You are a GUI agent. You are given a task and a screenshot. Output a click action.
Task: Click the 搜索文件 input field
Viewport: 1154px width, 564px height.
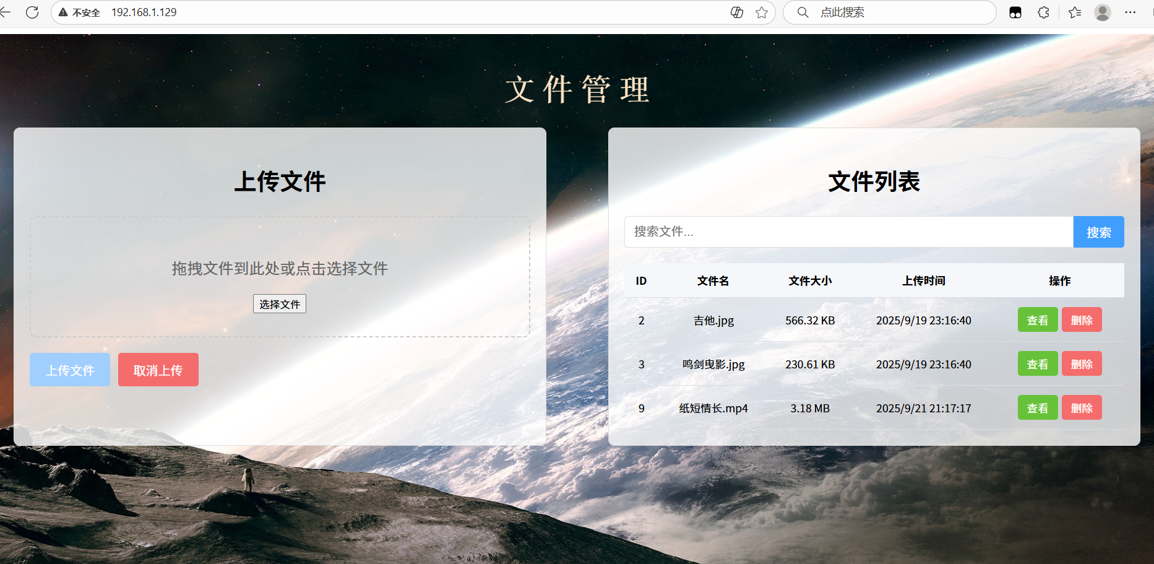point(849,232)
